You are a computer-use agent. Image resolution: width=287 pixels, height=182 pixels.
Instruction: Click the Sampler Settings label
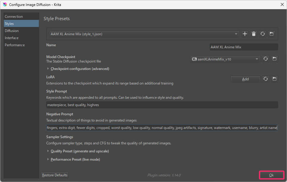pyautogui.click(x=60, y=137)
